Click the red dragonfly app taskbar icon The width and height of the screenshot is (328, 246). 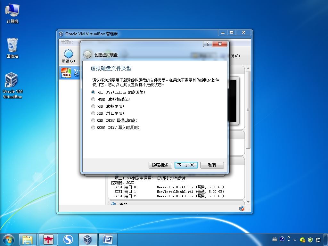tap(48, 240)
